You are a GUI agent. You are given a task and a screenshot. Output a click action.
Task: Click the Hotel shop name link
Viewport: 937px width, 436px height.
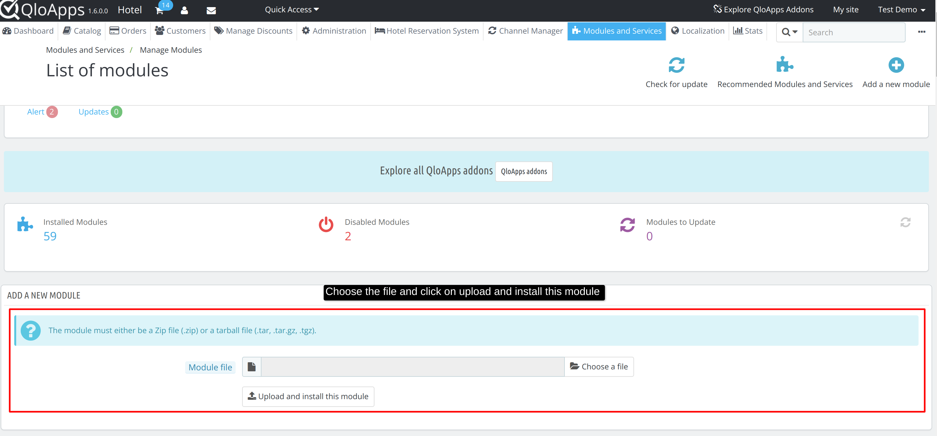click(x=130, y=10)
